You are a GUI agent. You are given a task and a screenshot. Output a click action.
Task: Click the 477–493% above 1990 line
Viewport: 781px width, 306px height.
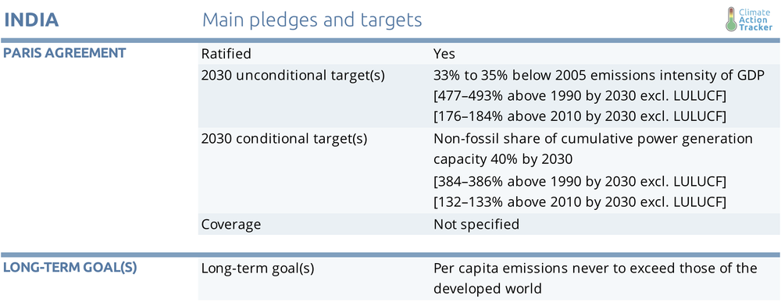click(580, 96)
